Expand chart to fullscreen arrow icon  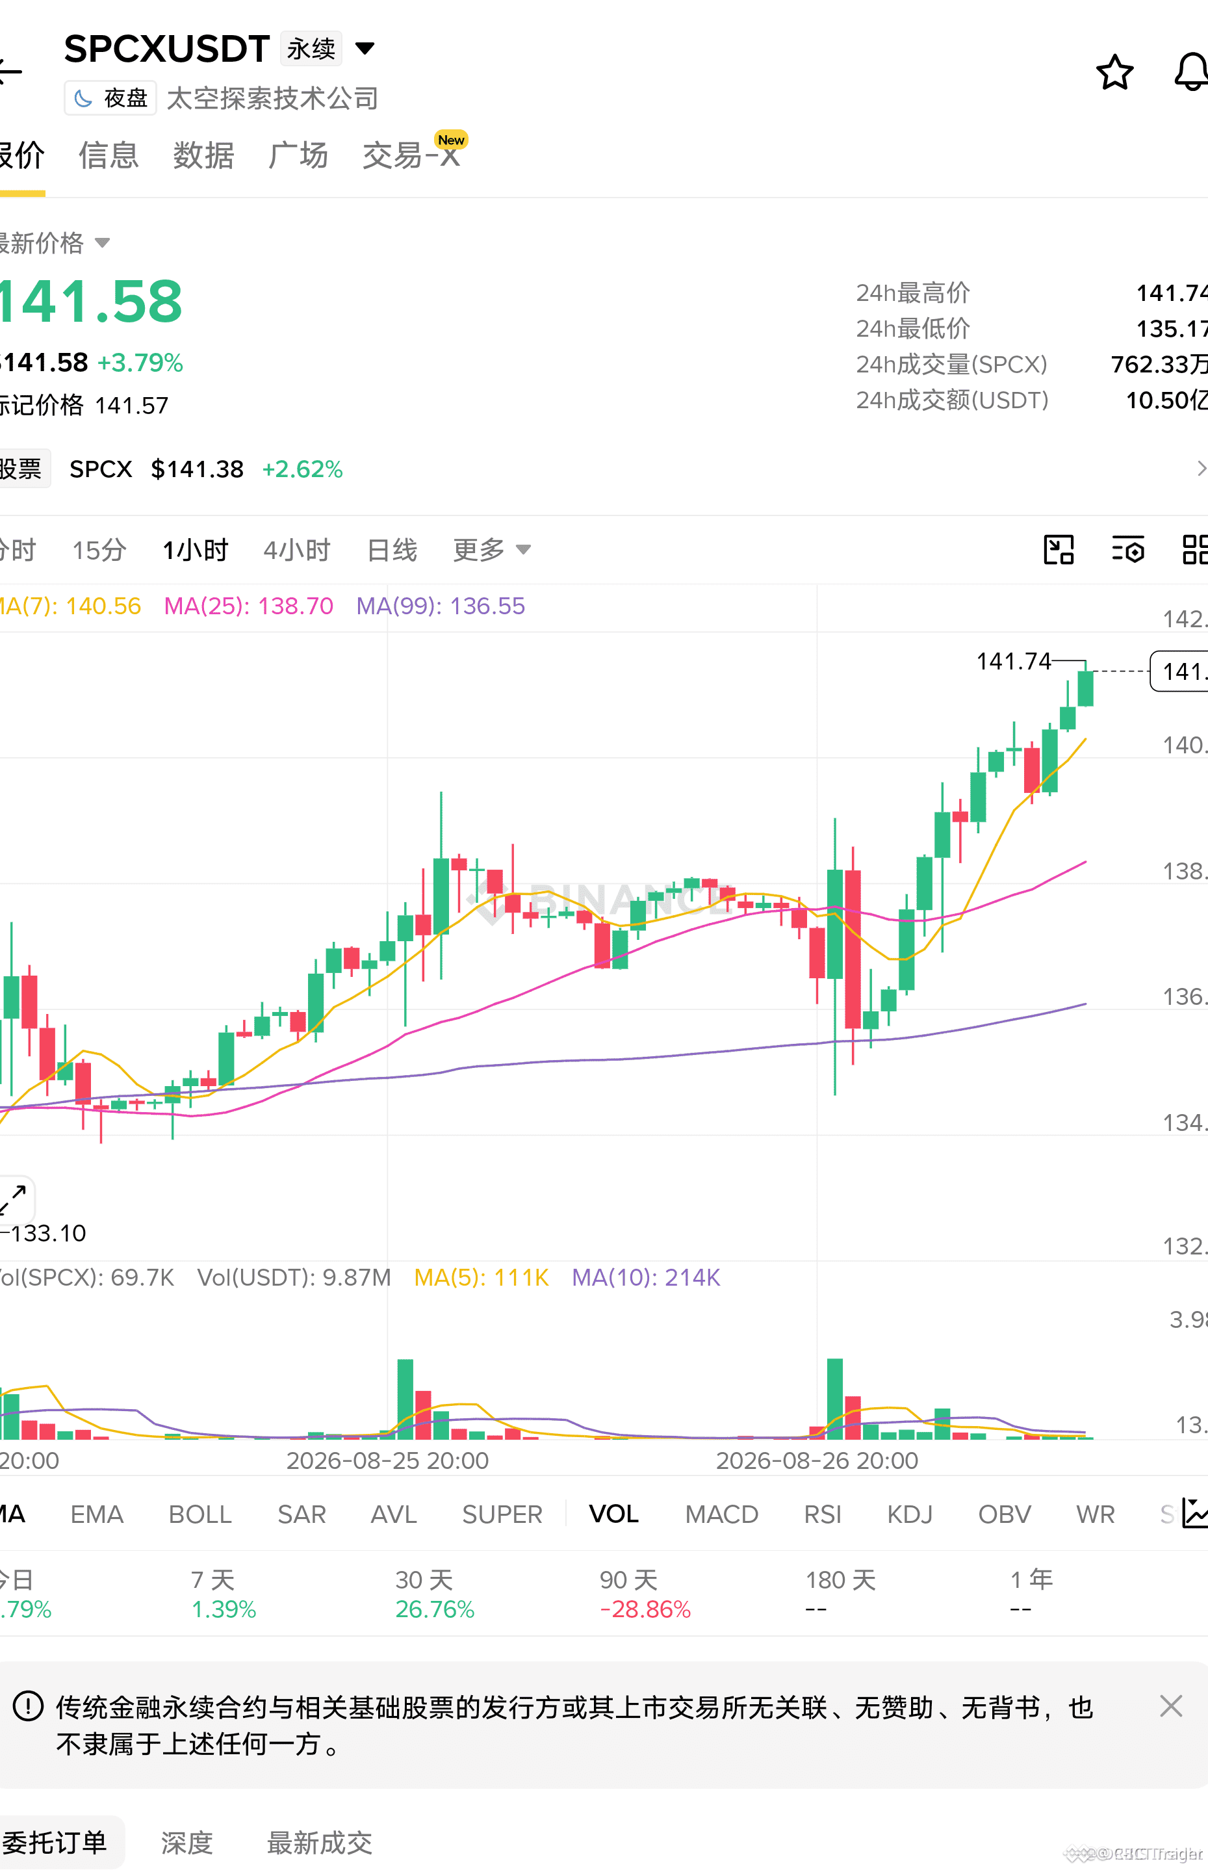[14, 1200]
